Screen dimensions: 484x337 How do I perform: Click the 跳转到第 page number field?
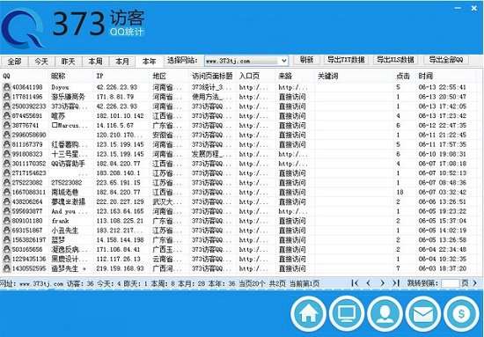[451, 283]
